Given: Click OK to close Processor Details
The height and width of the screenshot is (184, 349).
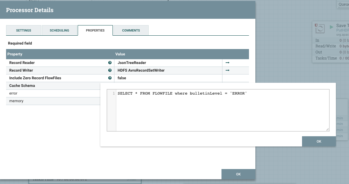Looking at the screenshot, I should click(238, 174).
